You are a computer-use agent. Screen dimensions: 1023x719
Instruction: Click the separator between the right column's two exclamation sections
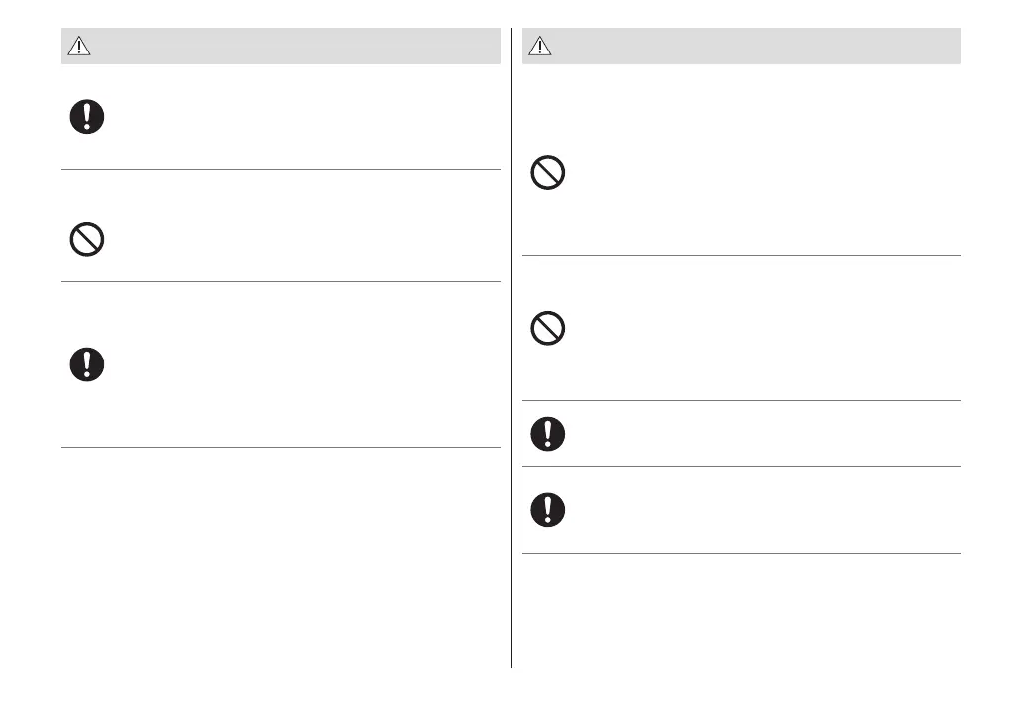coord(740,466)
